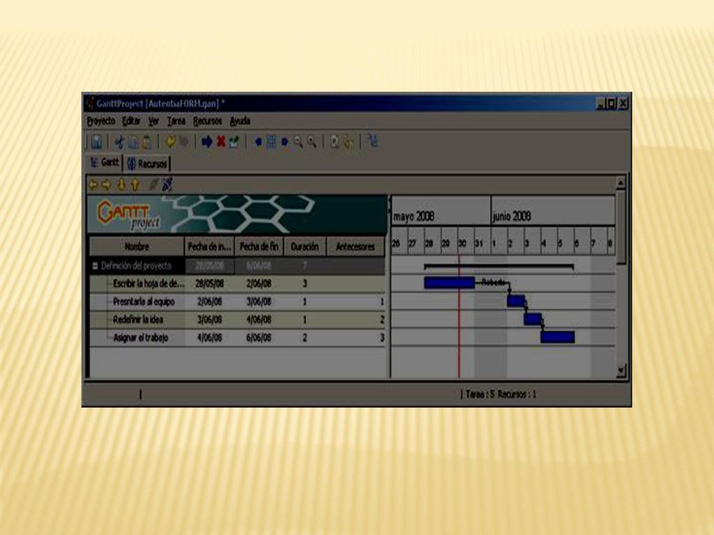
Task: Go to next period blue right arrow
Action: [284, 142]
